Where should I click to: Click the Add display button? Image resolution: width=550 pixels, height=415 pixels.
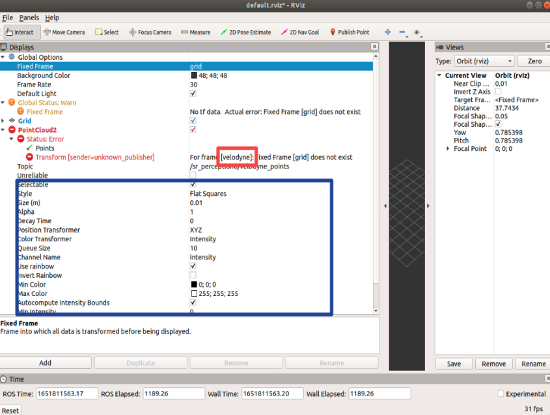click(x=46, y=363)
